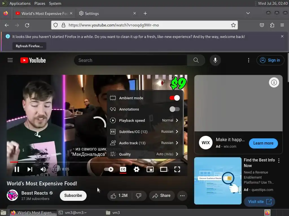The height and width of the screenshot is (216, 289).
Task: Switch to theater mode
Action: [163, 169]
